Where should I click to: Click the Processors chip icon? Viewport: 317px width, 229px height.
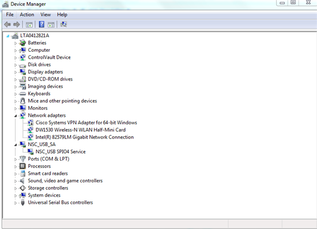click(x=22, y=166)
